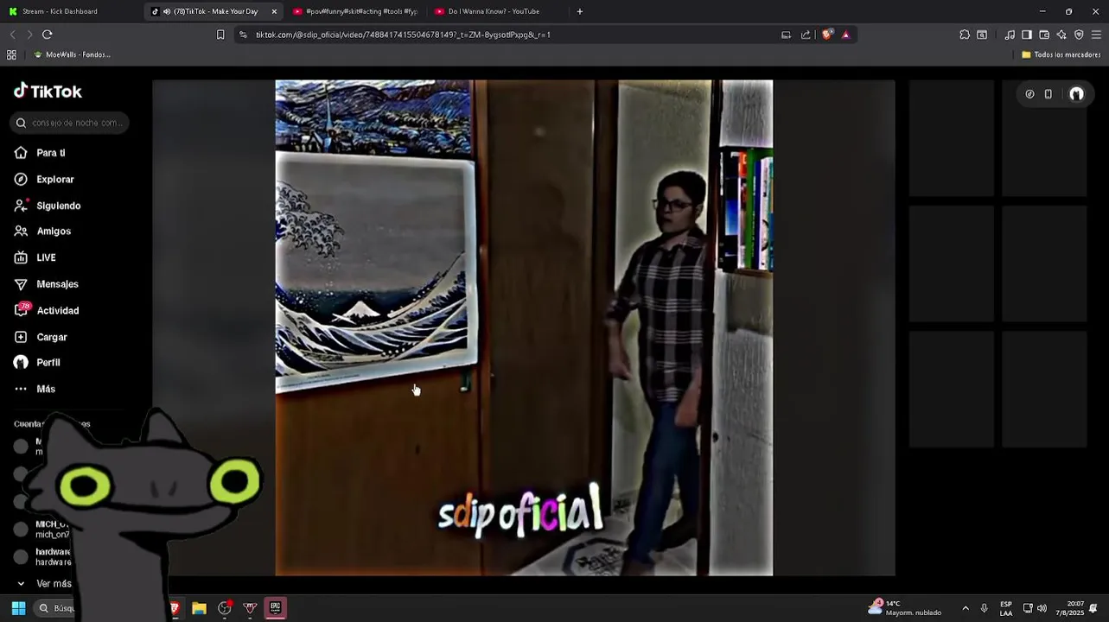Screen dimensions: 1109x622
Task: Open the mich_on7 followed account
Action: [41, 530]
